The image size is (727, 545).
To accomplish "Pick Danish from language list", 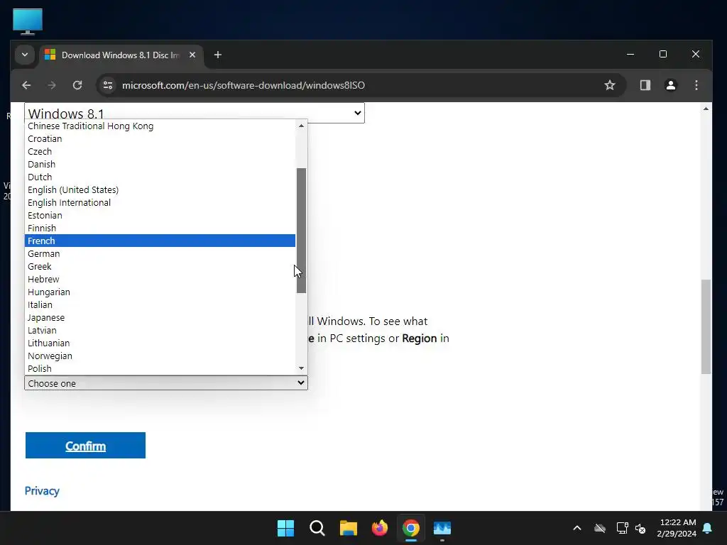I will [160, 164].
